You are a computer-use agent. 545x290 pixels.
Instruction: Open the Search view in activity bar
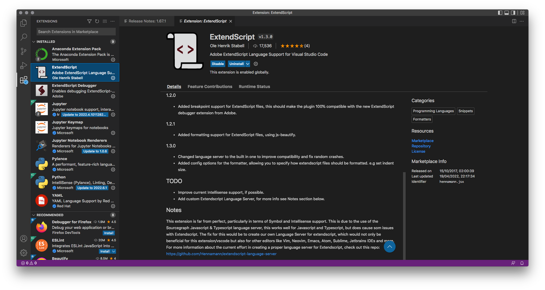tap(24, 37)
